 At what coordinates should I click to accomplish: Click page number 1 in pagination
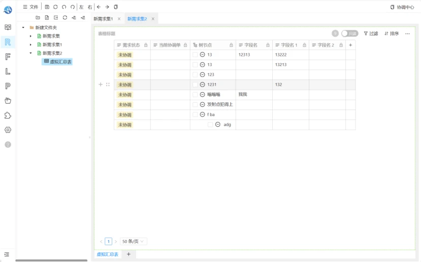tap(109, 242)
